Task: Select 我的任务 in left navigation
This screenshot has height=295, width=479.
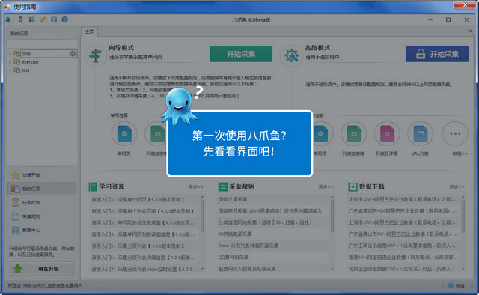Action: [42, 189]
